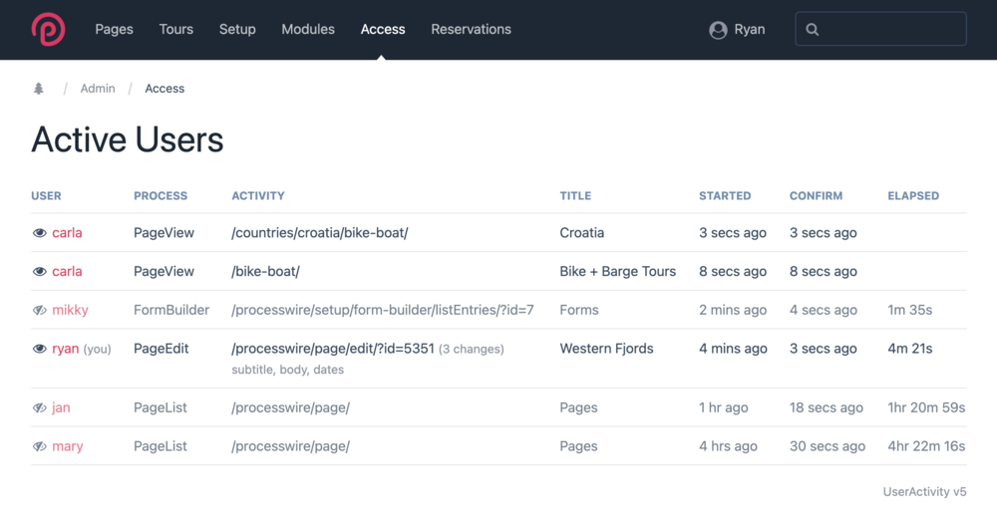
Task: Go to Admin breadcrumb link
Action: [x=98, y=89]
